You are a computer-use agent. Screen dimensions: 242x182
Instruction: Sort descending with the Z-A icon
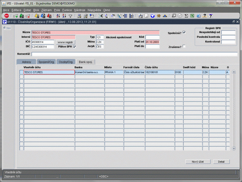click(64, 16)
